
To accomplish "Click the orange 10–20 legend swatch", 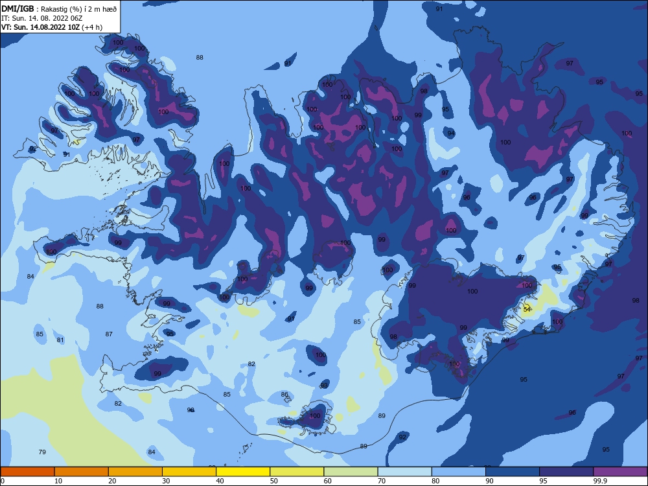I will [82, 472].
